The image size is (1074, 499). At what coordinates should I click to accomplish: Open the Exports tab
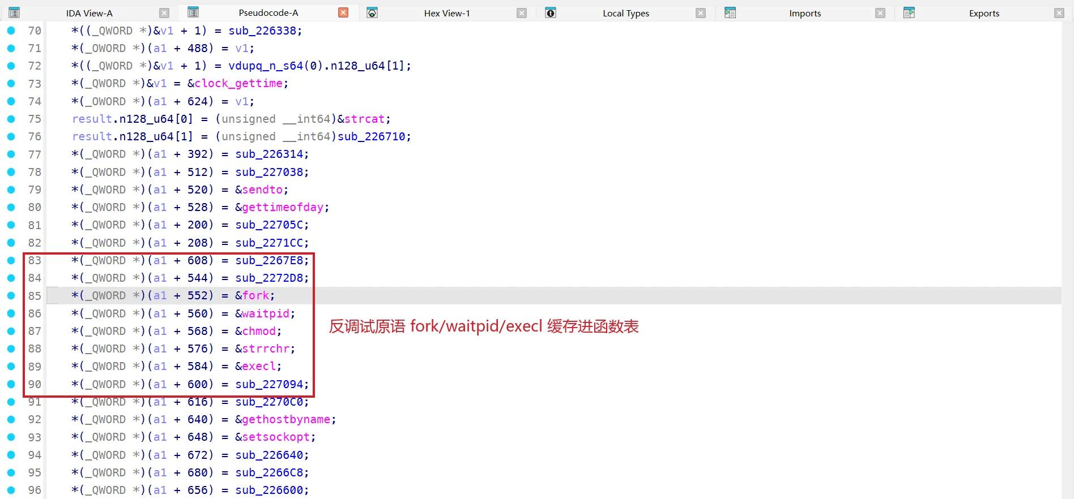984,13
